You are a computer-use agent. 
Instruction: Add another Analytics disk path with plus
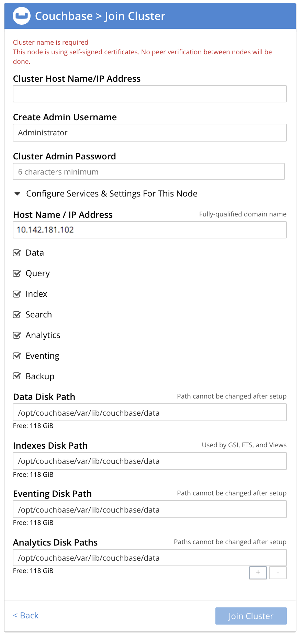click(x=258, y=572)
